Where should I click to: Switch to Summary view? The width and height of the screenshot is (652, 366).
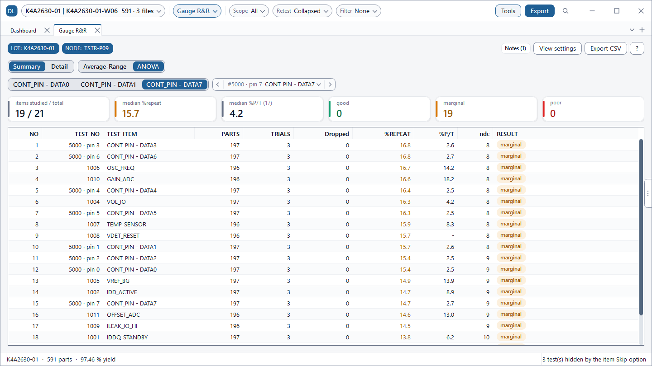tap(27, 66)
